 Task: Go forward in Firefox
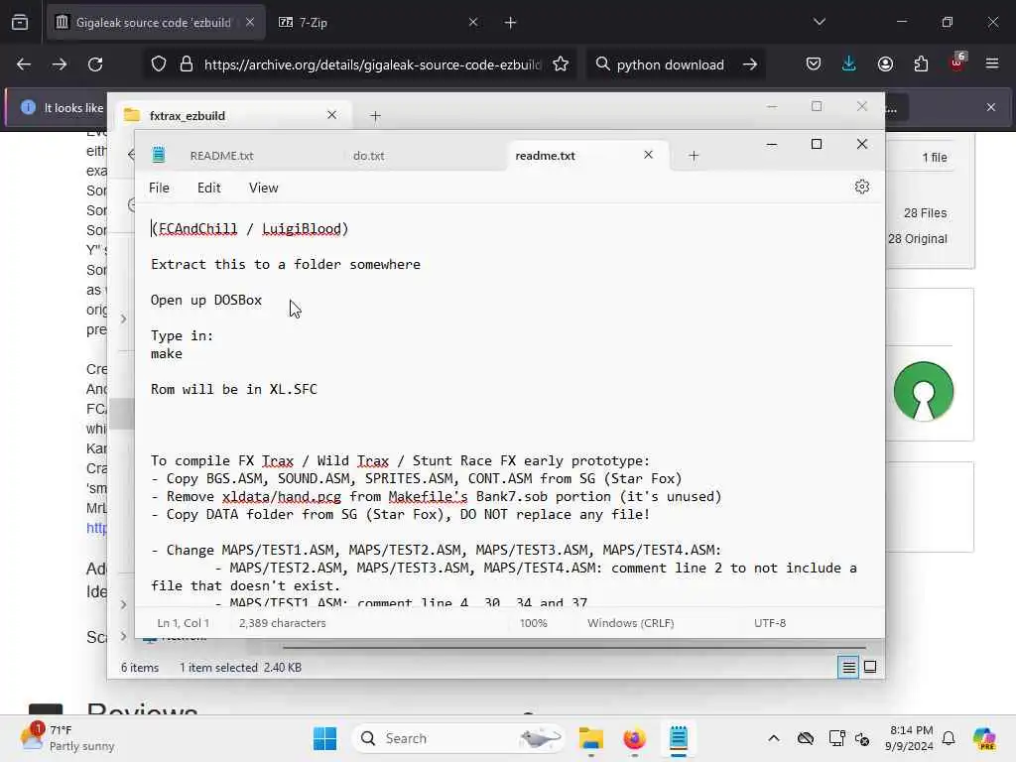pos(59,64)
